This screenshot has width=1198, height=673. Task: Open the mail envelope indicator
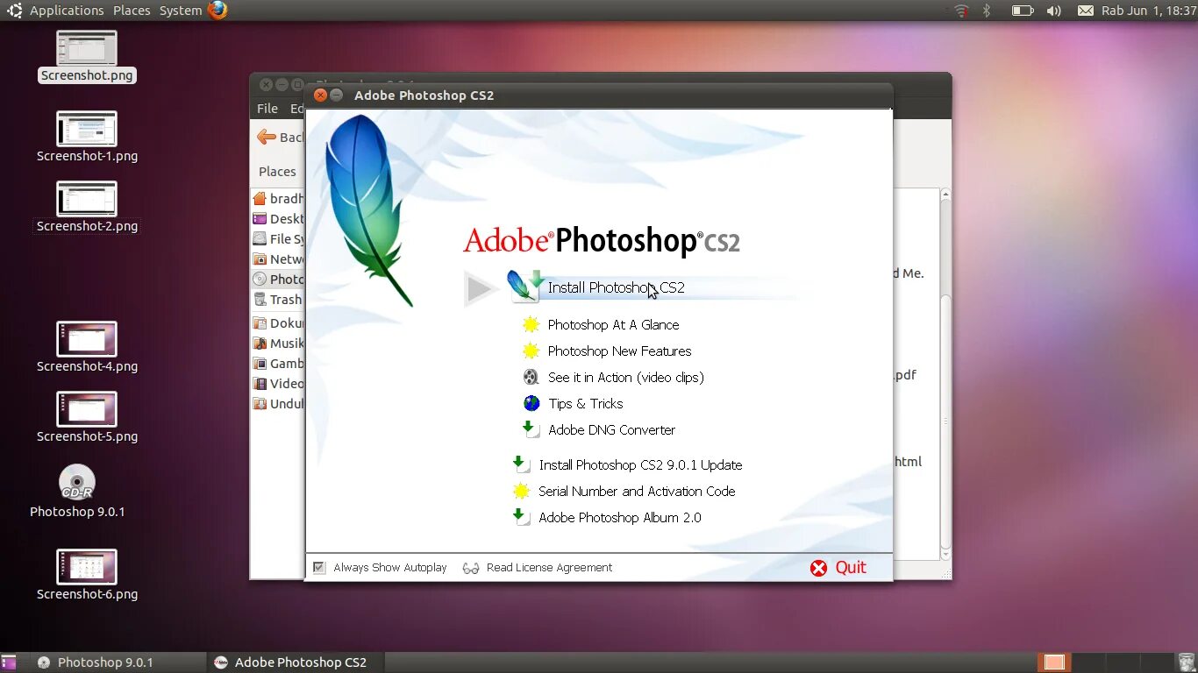coord(1086,11)
